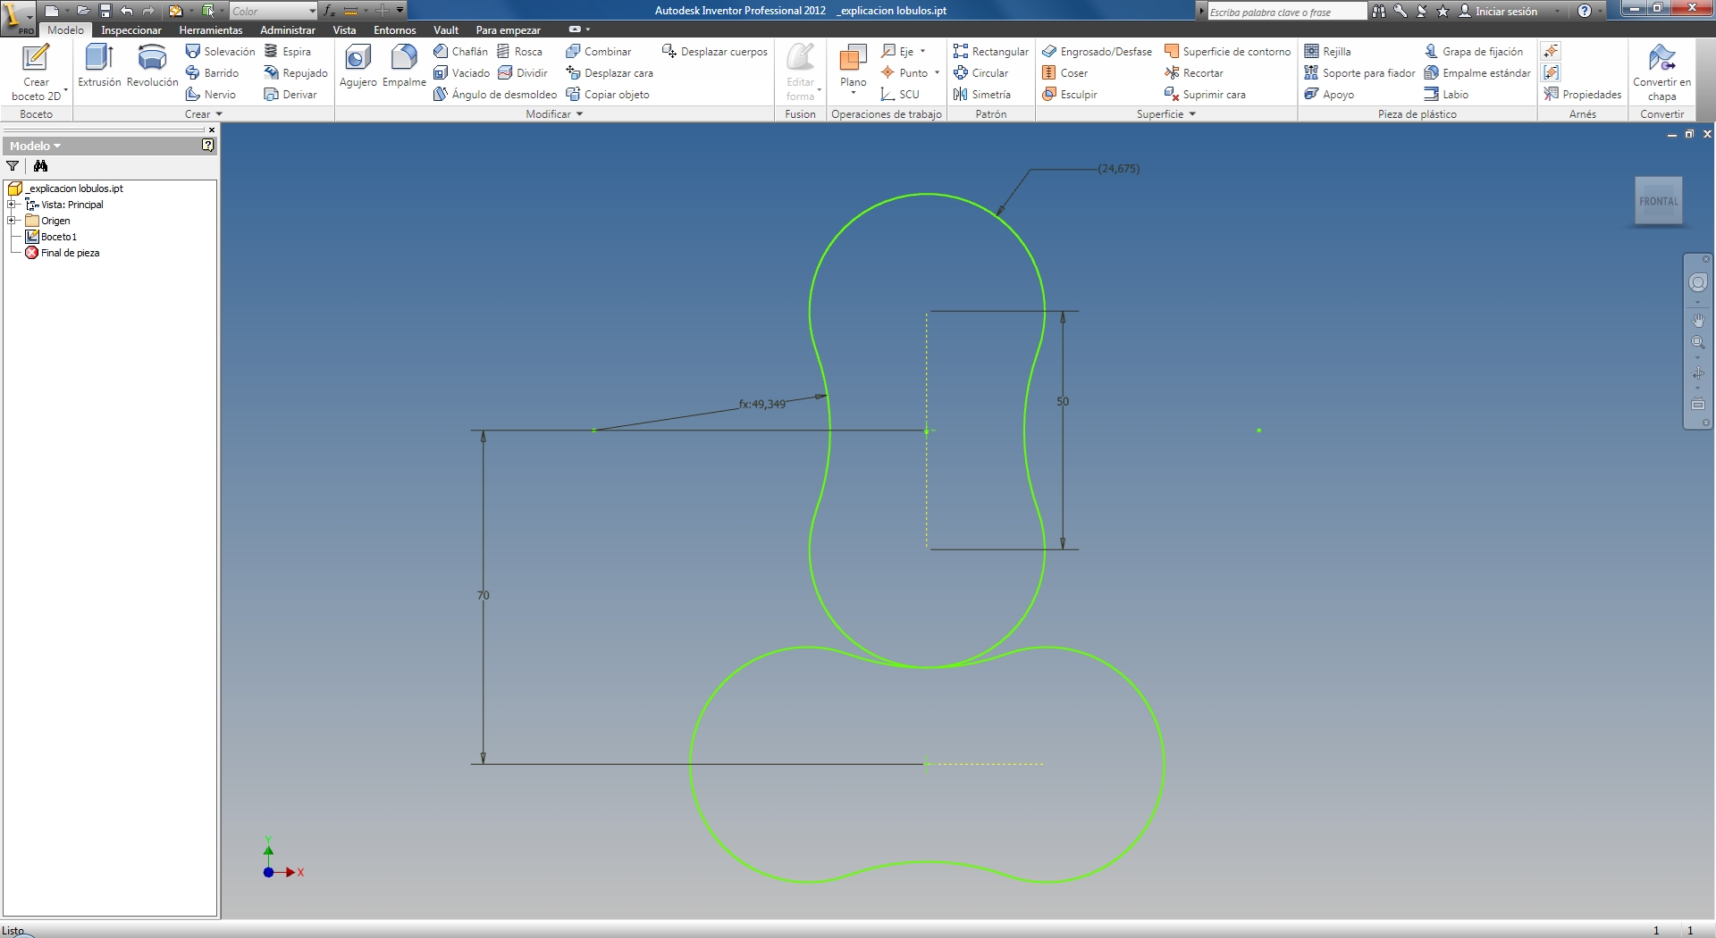The height and width of the screenshot is (938, 1716).
Task: Open Ángulo de desmoldeo draft tool
Action: [495, 94]
